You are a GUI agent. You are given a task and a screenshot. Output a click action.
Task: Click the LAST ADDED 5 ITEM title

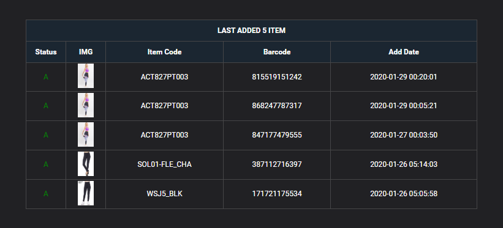point(251,31)
